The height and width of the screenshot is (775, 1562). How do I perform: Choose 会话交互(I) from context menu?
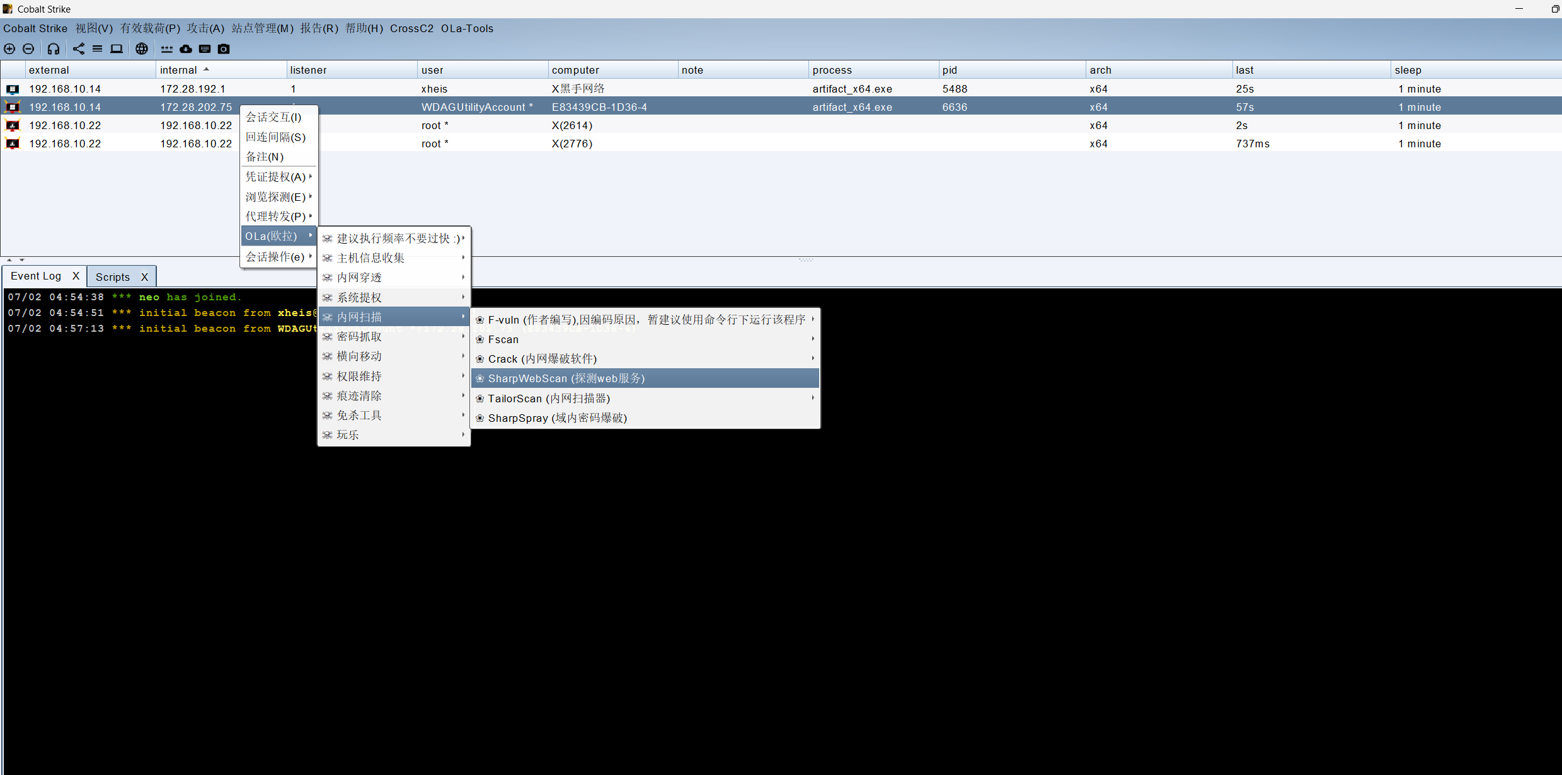[279, 117]
